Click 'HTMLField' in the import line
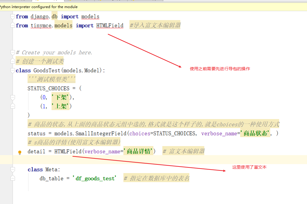The width and height of the screenshot is (307, 204). [110, 25]
